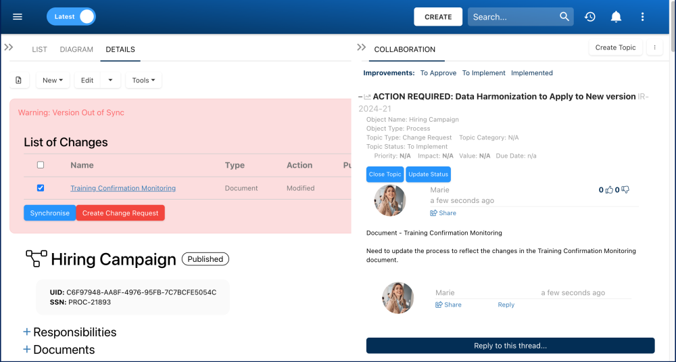
Task: Click the Reply link
Action: [506, 304]
